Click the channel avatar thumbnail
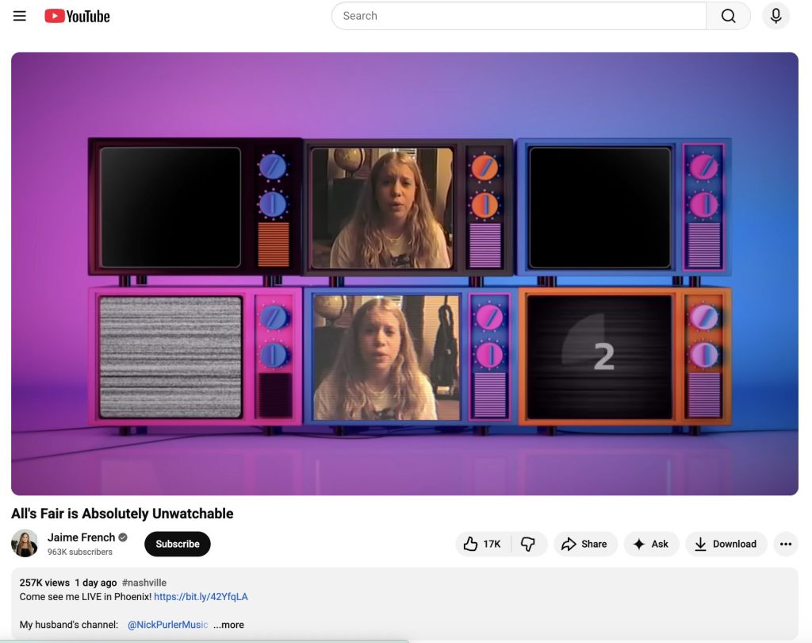 point(25,544)
